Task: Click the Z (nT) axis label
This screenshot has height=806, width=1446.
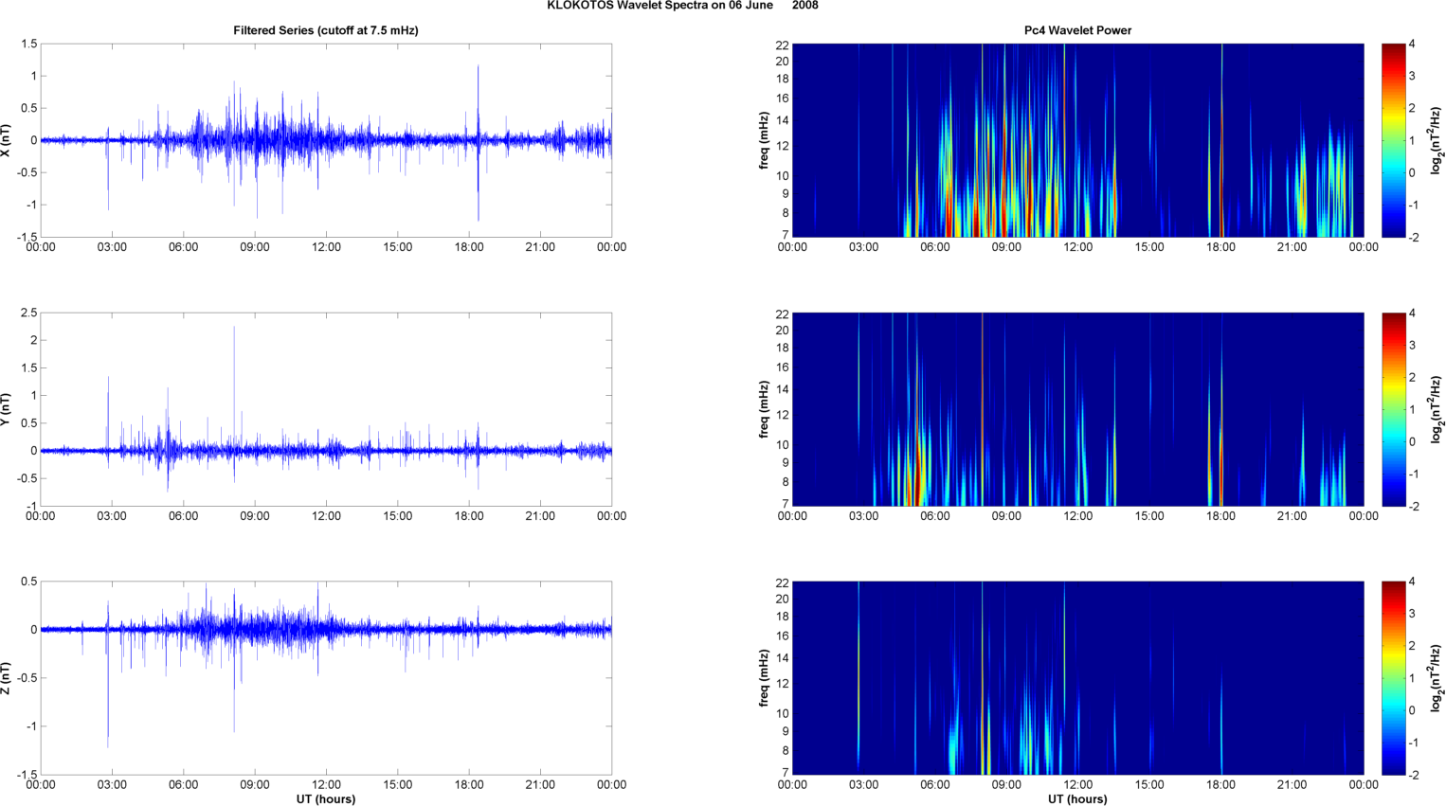Action: [7, 678]
